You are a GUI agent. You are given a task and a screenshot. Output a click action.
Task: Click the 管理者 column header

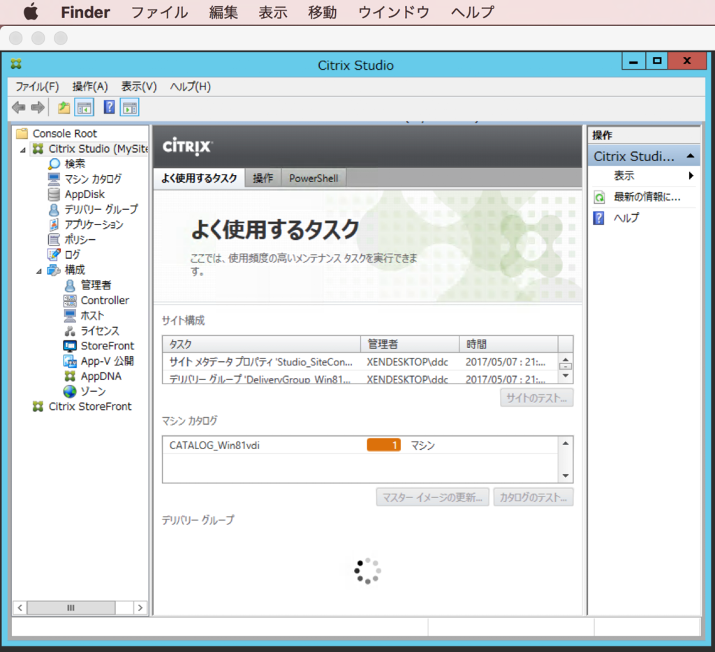pos(410,344)
